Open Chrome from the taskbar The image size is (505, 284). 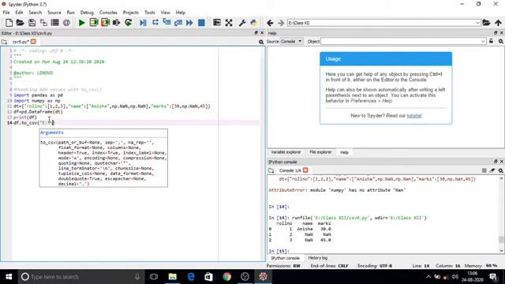(x=226, y=277)
